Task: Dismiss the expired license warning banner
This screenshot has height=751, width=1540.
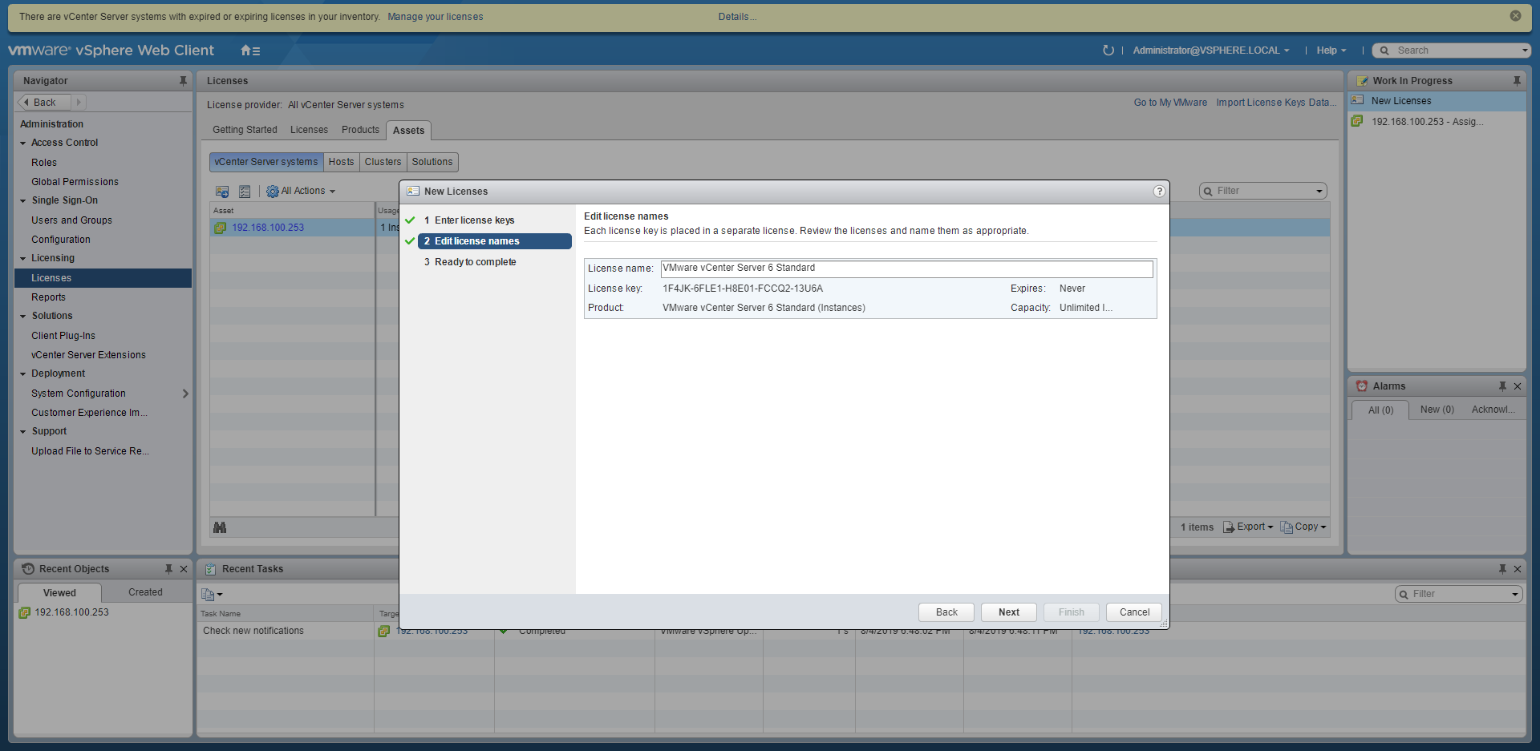Action: click(x=1515, y=16)
